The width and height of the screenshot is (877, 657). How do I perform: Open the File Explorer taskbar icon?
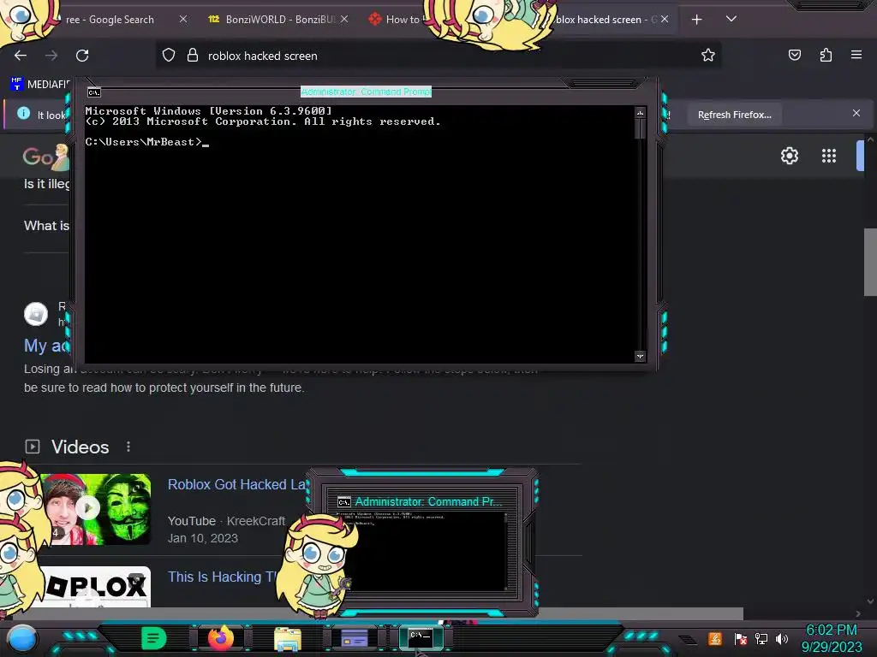[288, 638]
